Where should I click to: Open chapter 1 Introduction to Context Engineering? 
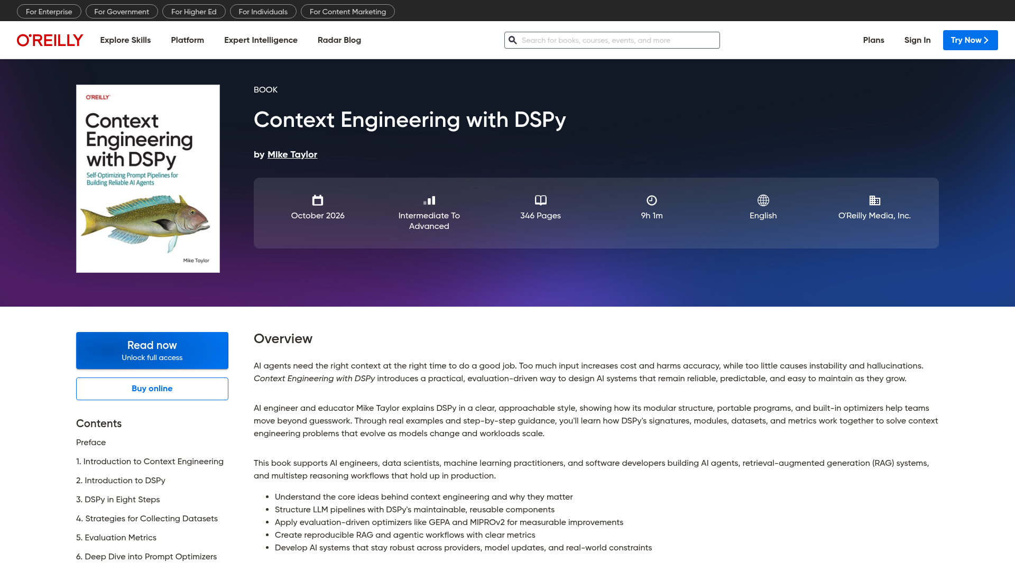[150, 462]
